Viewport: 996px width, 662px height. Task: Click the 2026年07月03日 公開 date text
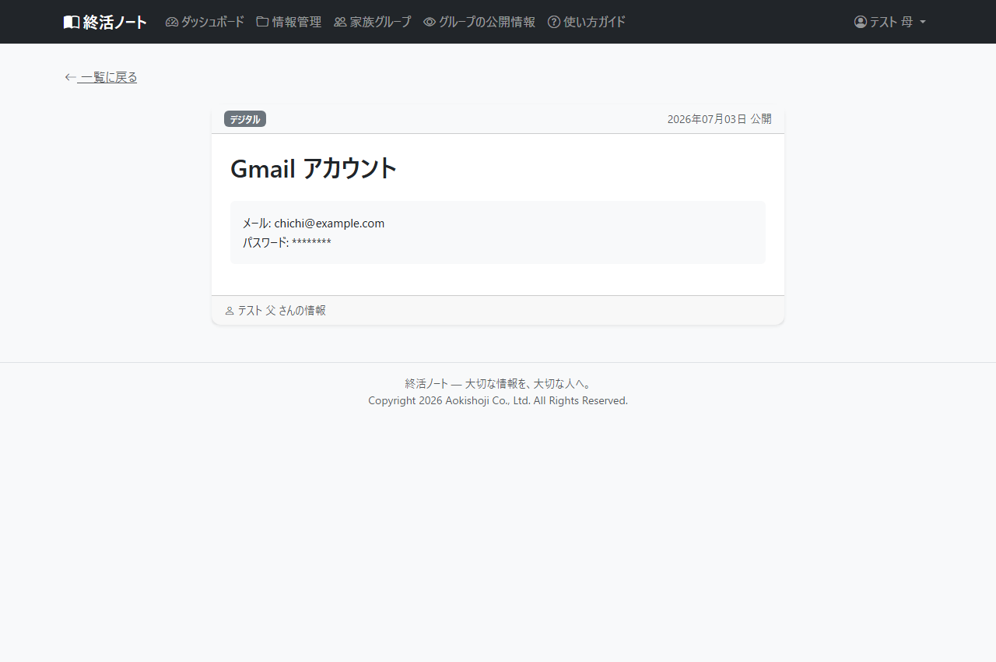tap(720, 119)
